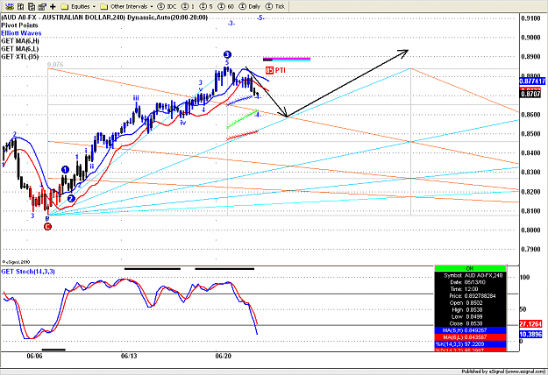Click the red 27.1261 stochastic value tag
This screenshot has width=548, height=375.
530,324
